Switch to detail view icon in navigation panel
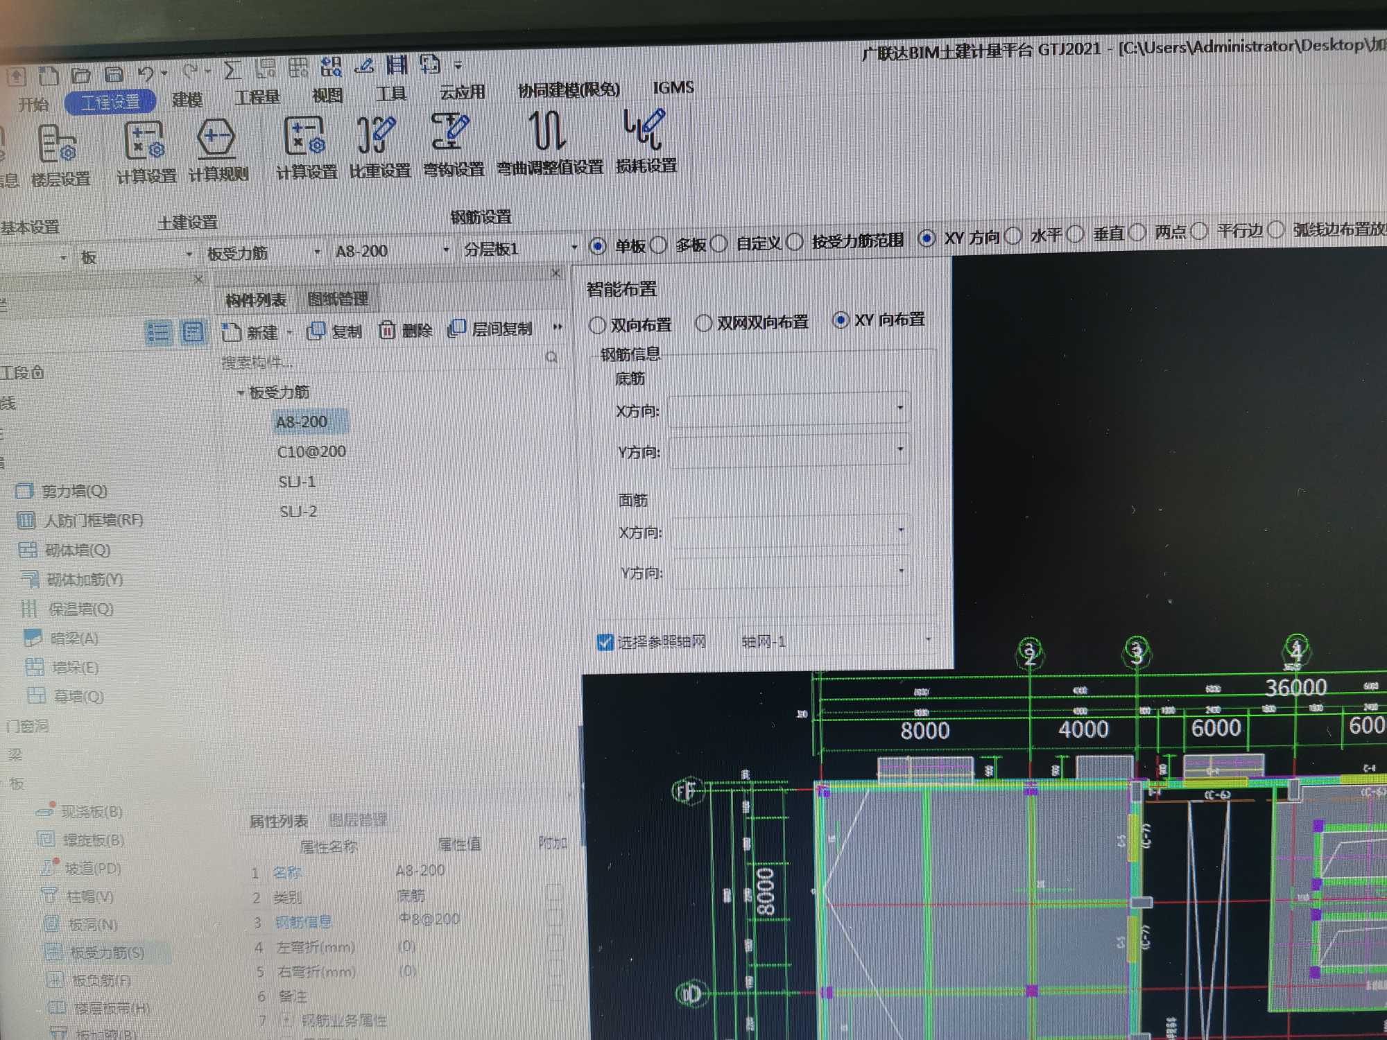This screenshot has width=1387, height=1040. click(x=192, y=332)
